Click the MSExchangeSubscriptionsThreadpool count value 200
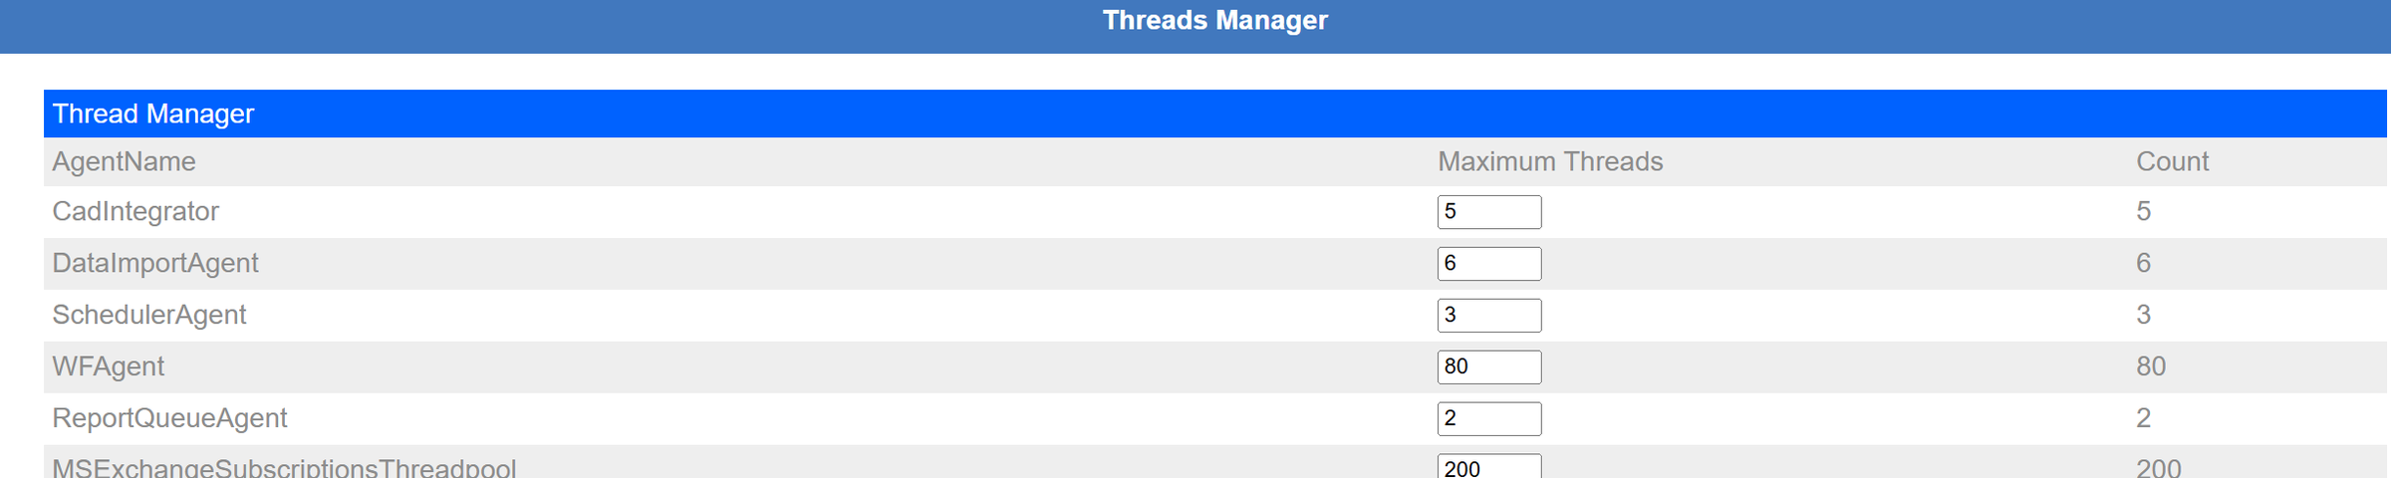Screen dimensions: 2391x478 point(2159,467)
